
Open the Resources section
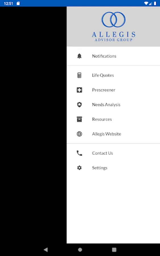point(113,119)
